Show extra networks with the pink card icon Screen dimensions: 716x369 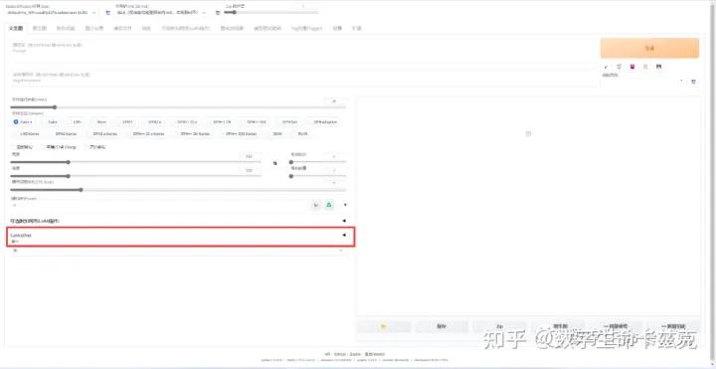click(x=632, y=67)
